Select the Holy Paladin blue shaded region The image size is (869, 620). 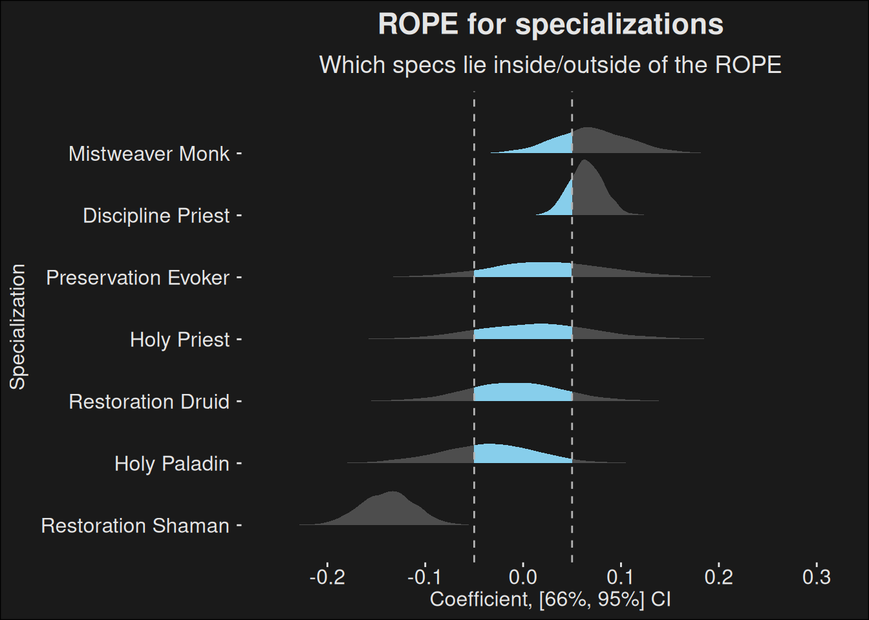pos(511,454)
